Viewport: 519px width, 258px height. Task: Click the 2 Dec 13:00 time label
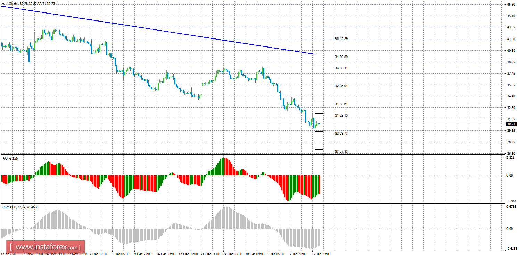(98, 254)
